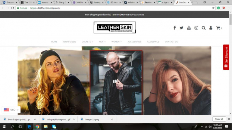Open the Twitter social icon
Viewport: 232px width, 130px height.
[x=181, y=28]
